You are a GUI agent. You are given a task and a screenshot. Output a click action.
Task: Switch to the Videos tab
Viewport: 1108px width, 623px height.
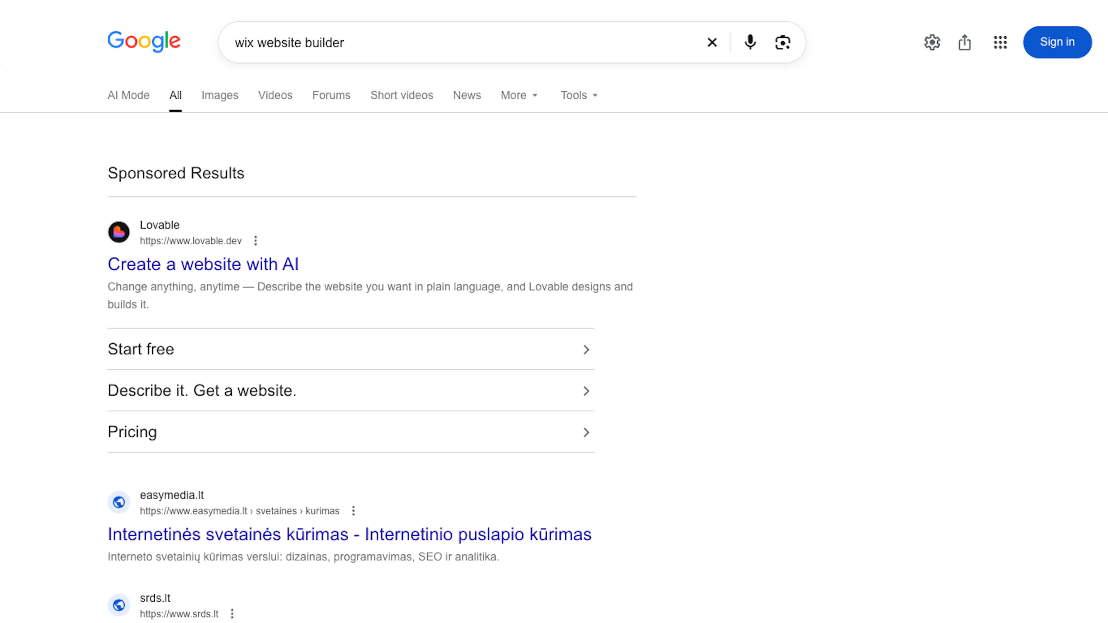[x=275, y=95]
